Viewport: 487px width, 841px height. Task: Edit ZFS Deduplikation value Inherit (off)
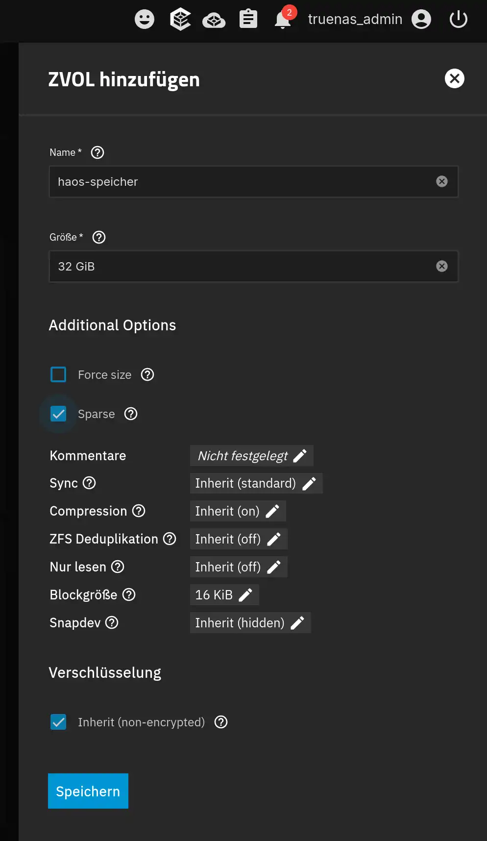point(239,539)
